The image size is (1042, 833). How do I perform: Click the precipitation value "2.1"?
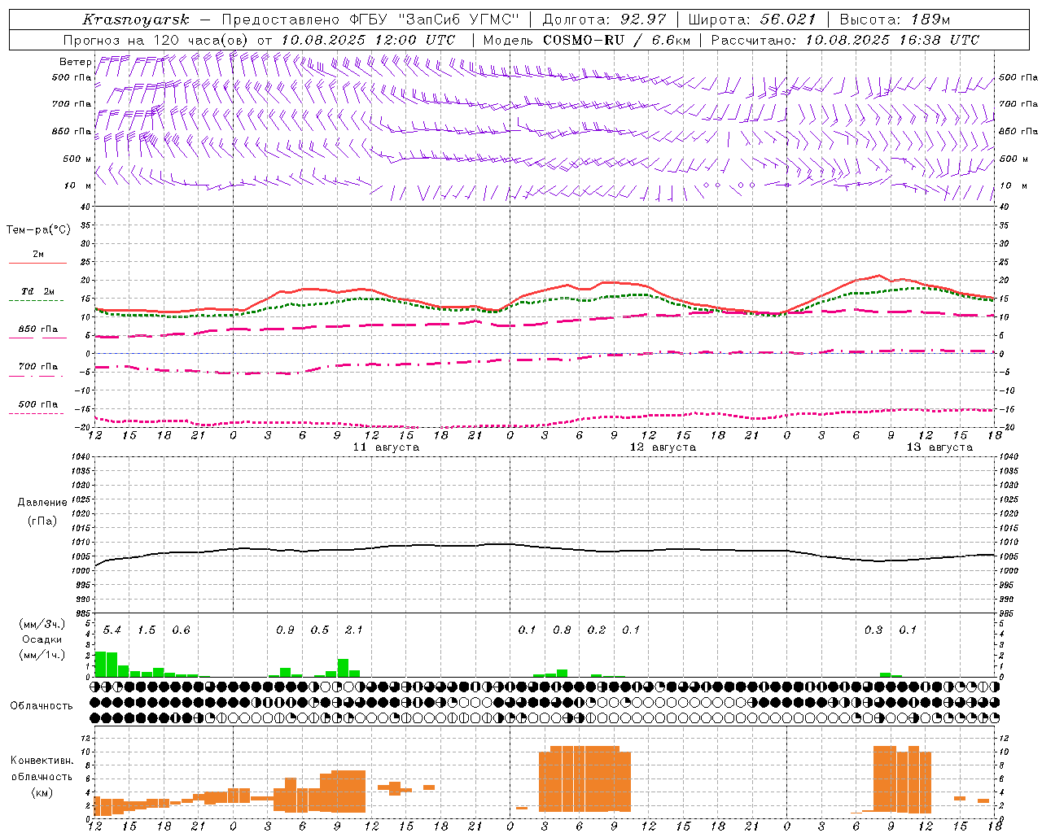(x=354, y=630)
